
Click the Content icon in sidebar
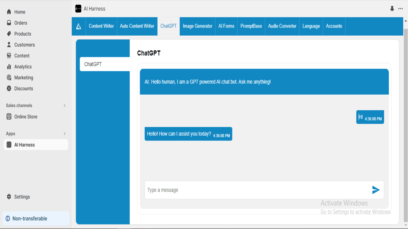9,55
